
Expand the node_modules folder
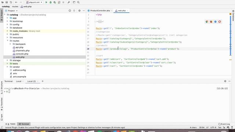point(7,31)
